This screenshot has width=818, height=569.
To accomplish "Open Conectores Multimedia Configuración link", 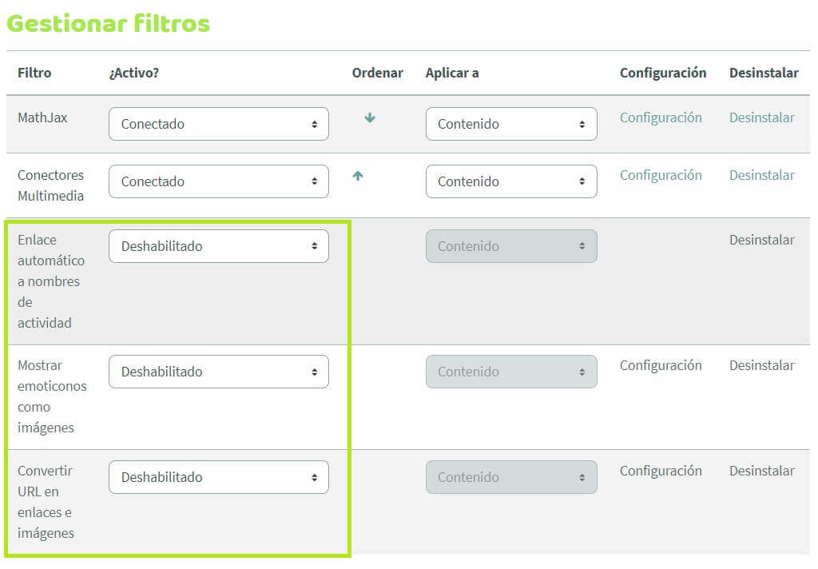I will (x=661, y=175).
